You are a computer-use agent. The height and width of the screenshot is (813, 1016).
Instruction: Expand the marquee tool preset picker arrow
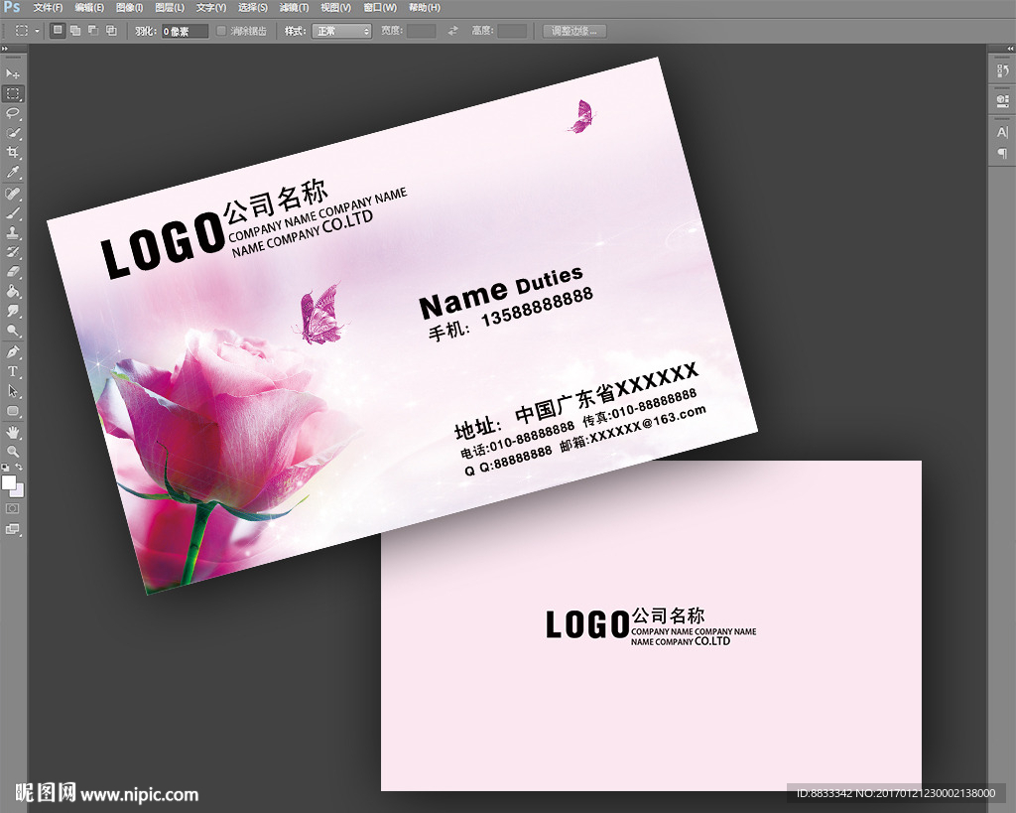(38, 31)
